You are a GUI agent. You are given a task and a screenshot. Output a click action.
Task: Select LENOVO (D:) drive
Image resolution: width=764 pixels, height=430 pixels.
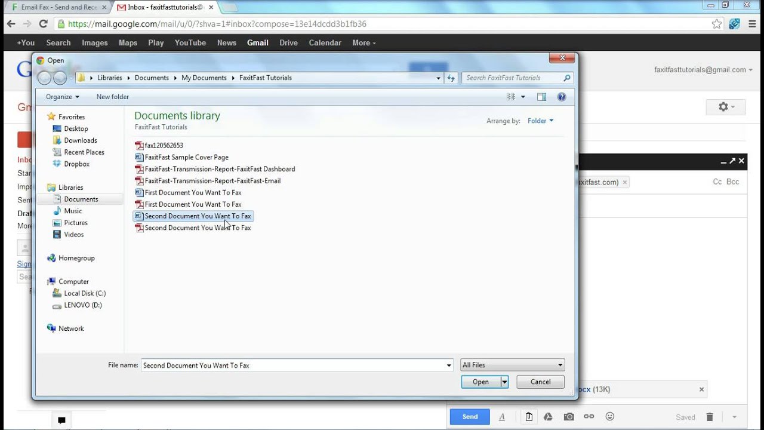[83, 305]
